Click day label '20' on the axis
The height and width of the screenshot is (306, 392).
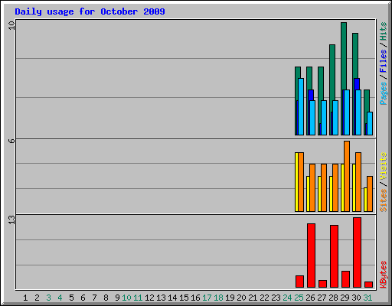tap(241, 298)
